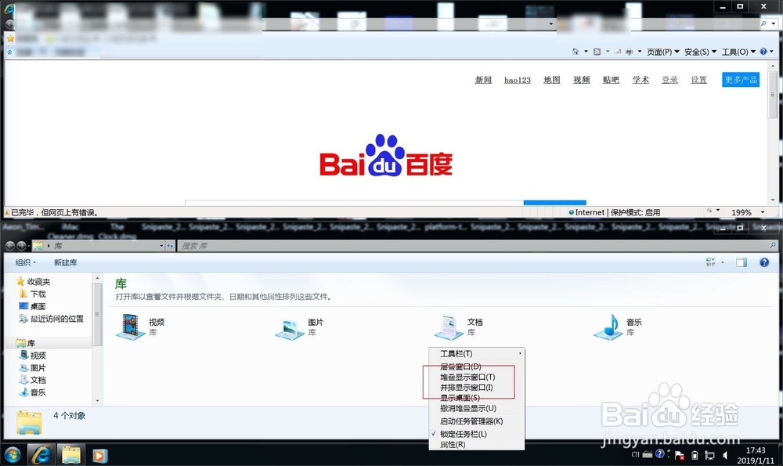Open Explorer help via the question mark icon
The width and height of the screenshot is (783, 466).
764,262
